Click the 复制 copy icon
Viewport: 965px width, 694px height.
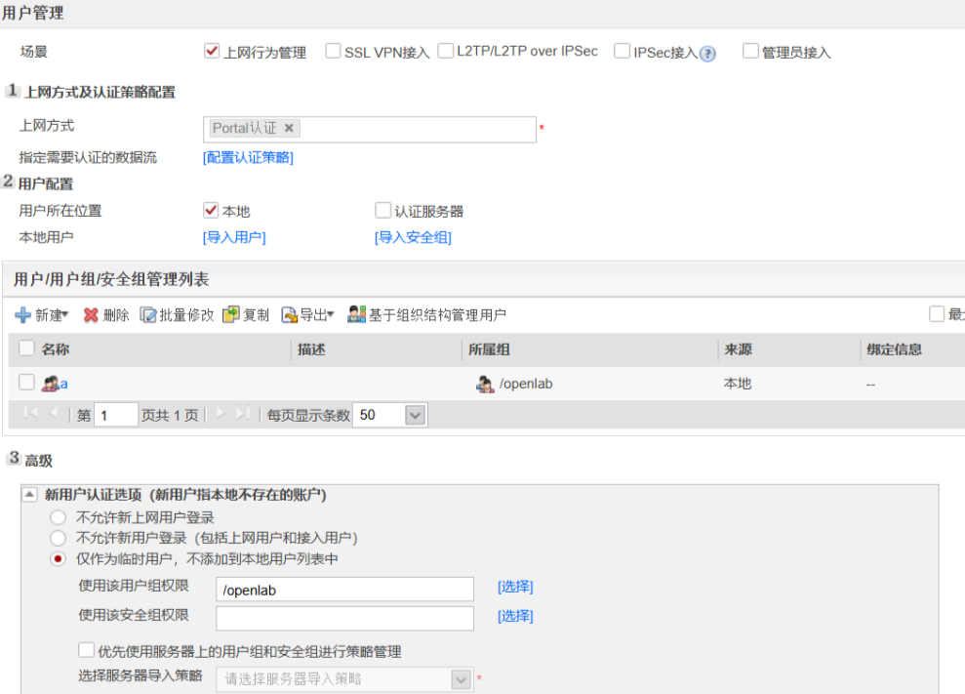click(x=231, y=314)
